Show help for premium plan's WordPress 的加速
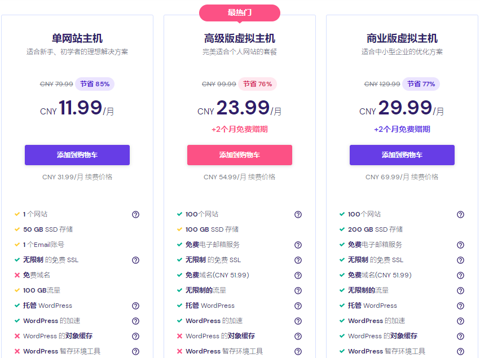The image size is (480, 358). click(x=298, y=321)
